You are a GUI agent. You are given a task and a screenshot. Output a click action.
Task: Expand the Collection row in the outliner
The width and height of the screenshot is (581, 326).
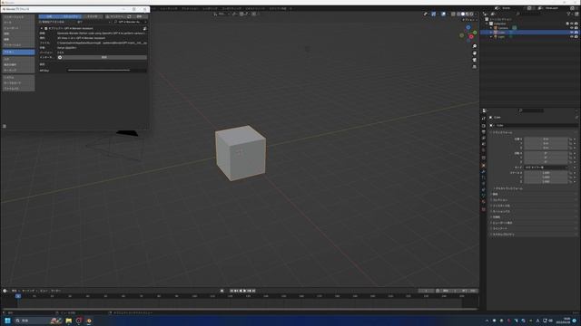click(x=487, y=24)
